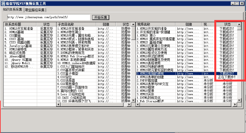Image resolution: width=246 pixels, height=133 pixels.
Task: Select 4.HTML5列表、块和布局 subcategory
Action: click(94, 42)
